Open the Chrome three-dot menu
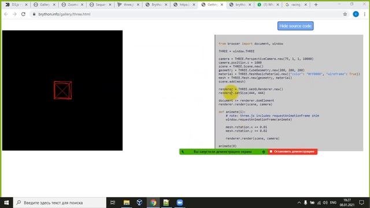370x208 pixels. (365, 14)
